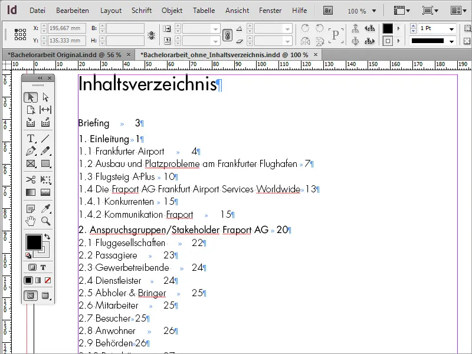This screenshot has width=472, height=354.
Task: Collapse the tools panel with double arrows
Action: pos(40,78)
